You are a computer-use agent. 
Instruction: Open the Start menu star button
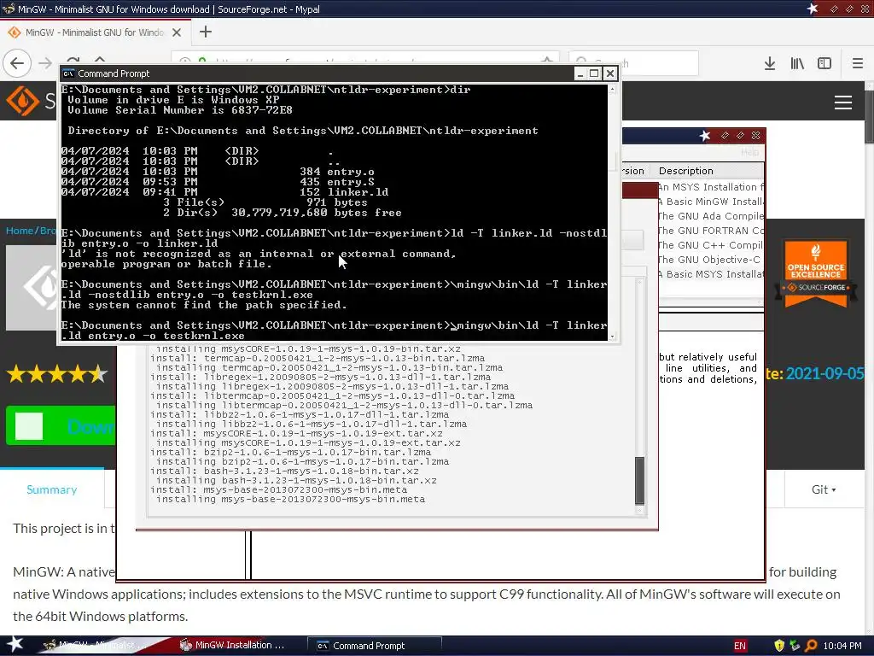pos(15,645)
